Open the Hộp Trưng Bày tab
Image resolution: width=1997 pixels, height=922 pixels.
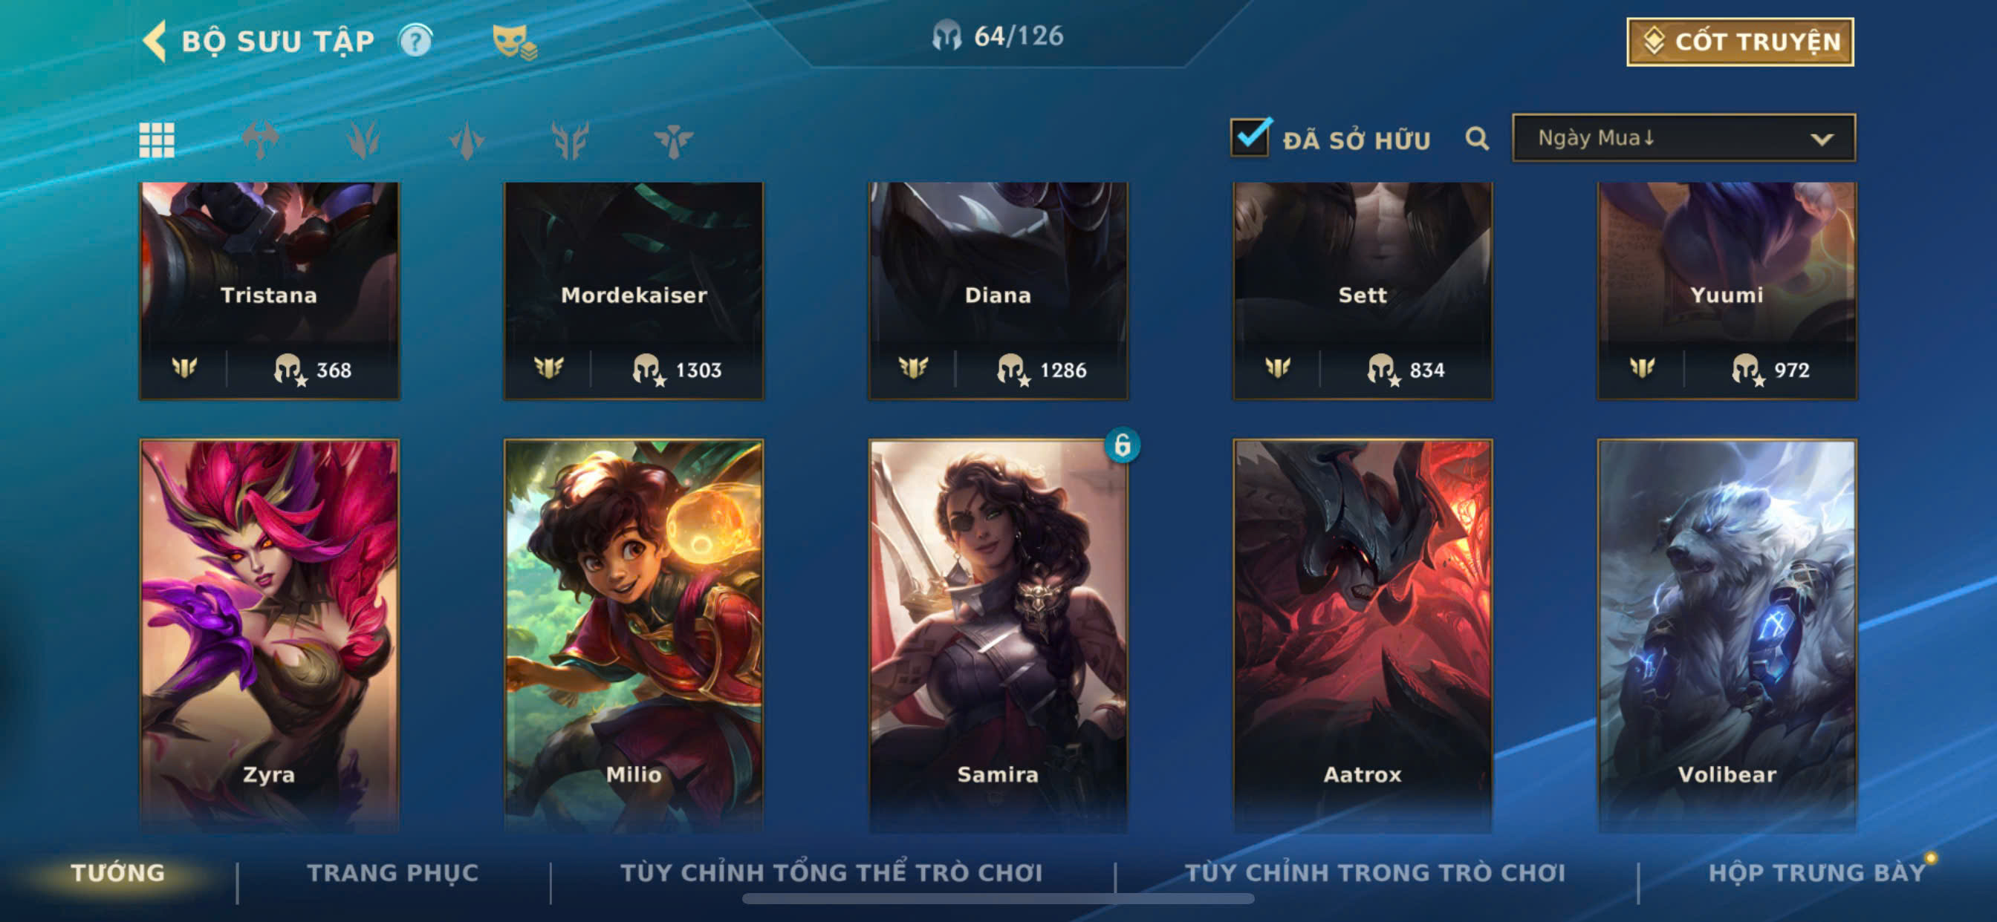coord(1816,873)
